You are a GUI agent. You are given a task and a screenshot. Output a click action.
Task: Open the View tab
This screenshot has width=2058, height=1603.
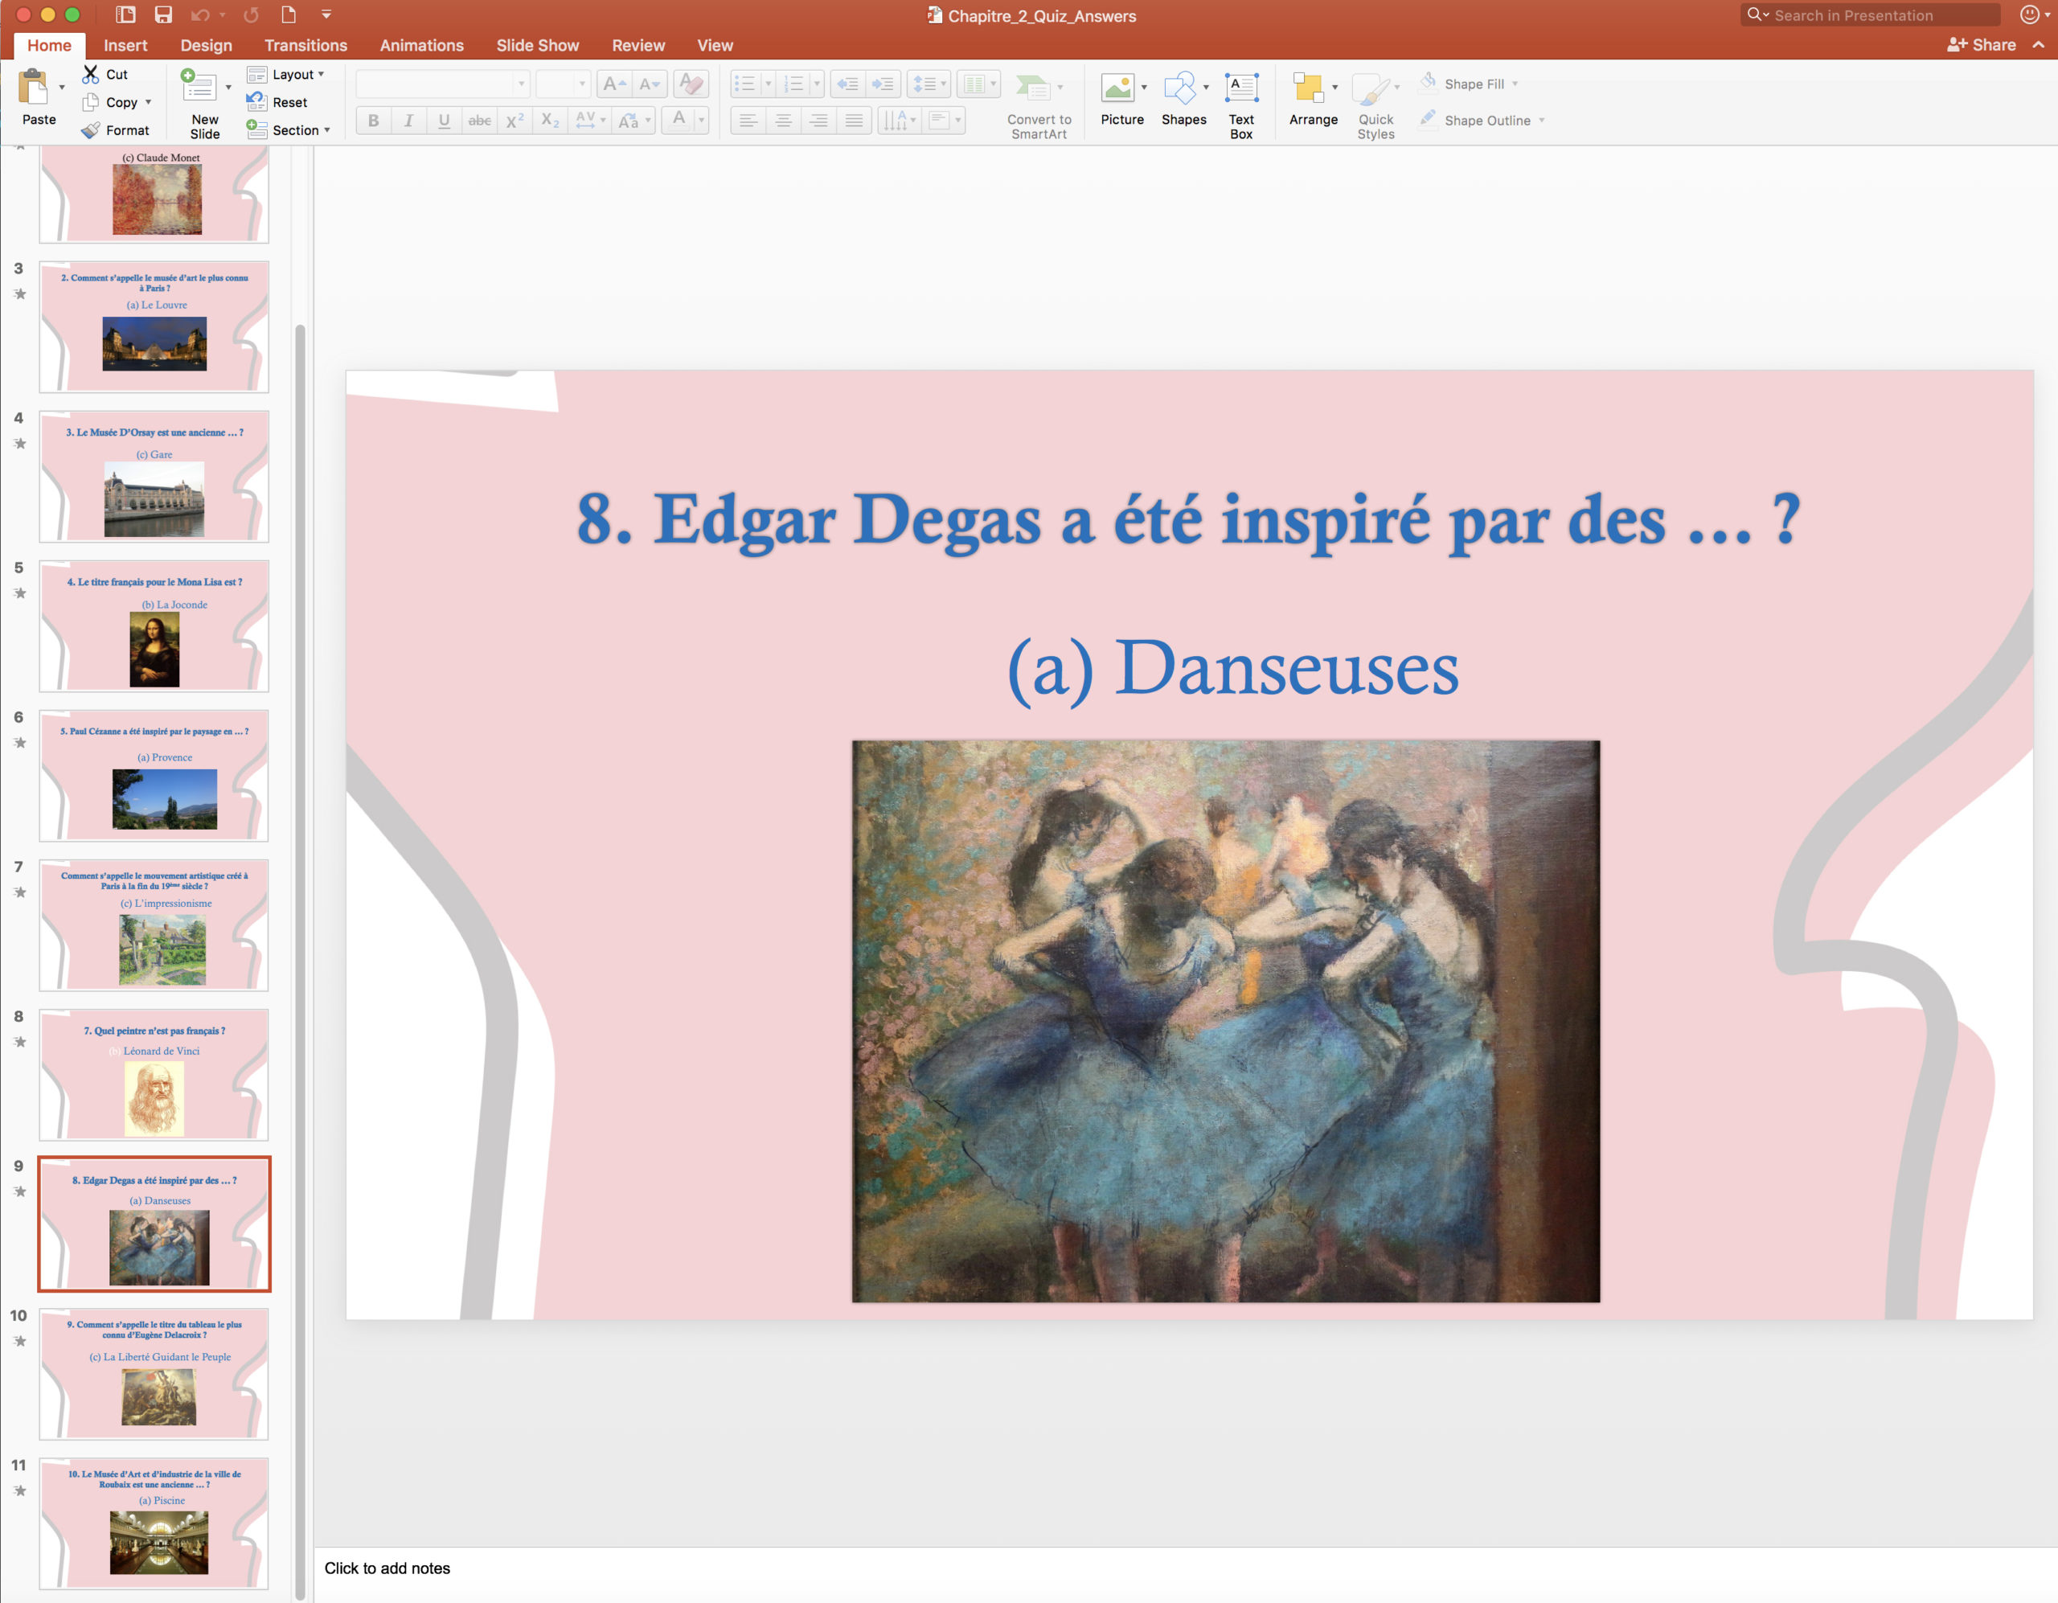click(714, 45)
